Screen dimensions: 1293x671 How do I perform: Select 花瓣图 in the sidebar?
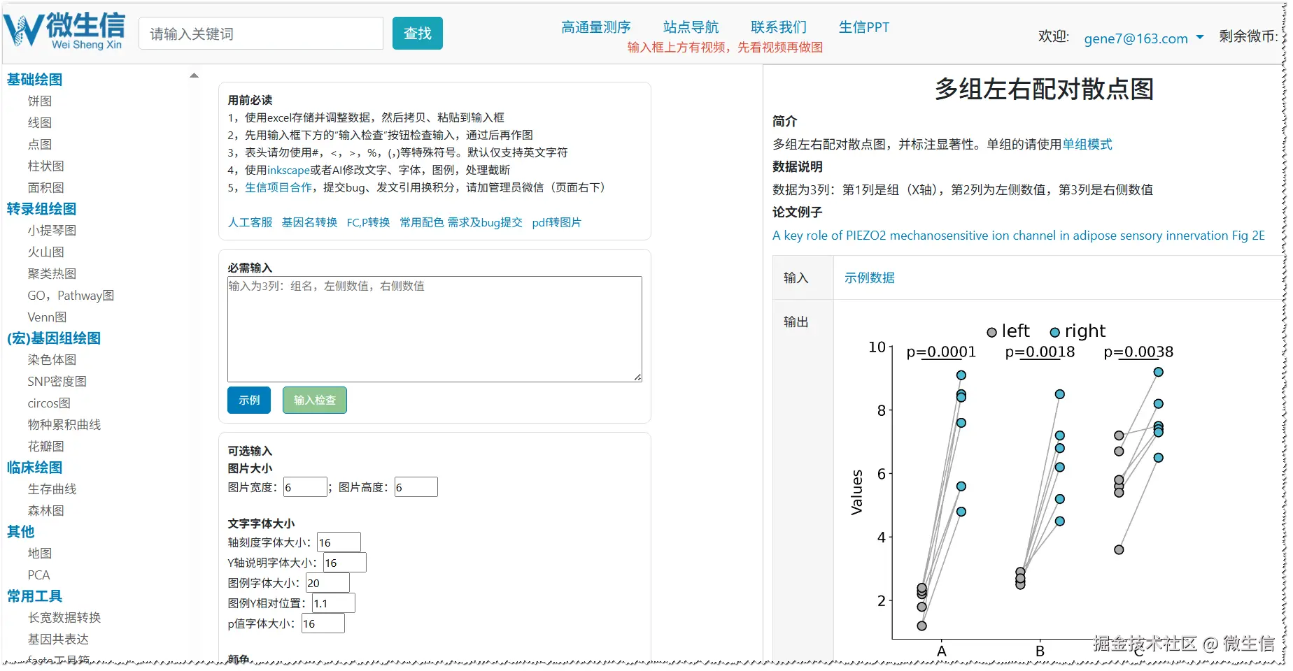(46, 447)
